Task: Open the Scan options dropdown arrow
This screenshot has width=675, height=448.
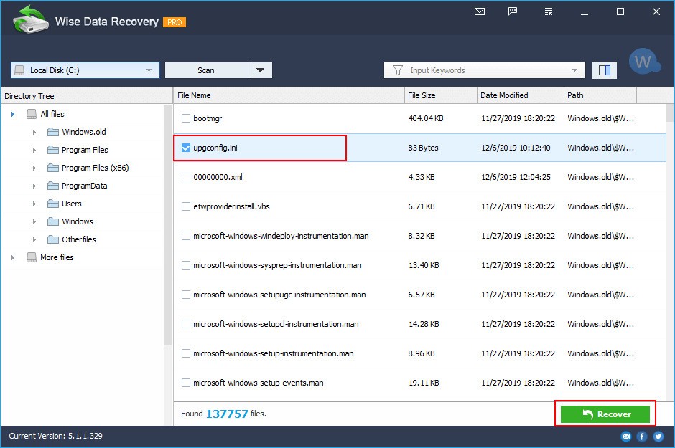Action: pos(260,70)
